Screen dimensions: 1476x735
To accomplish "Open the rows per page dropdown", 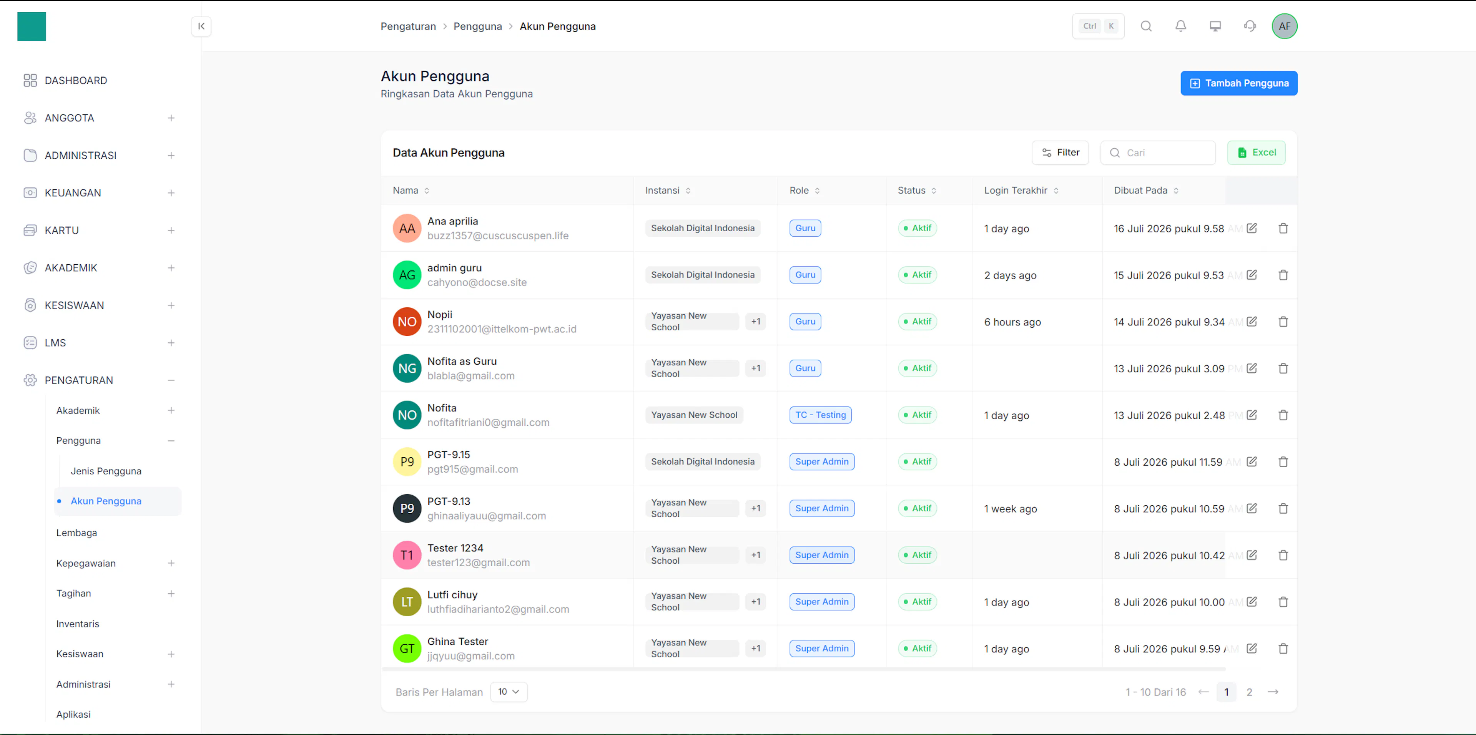I will point(509,692).
